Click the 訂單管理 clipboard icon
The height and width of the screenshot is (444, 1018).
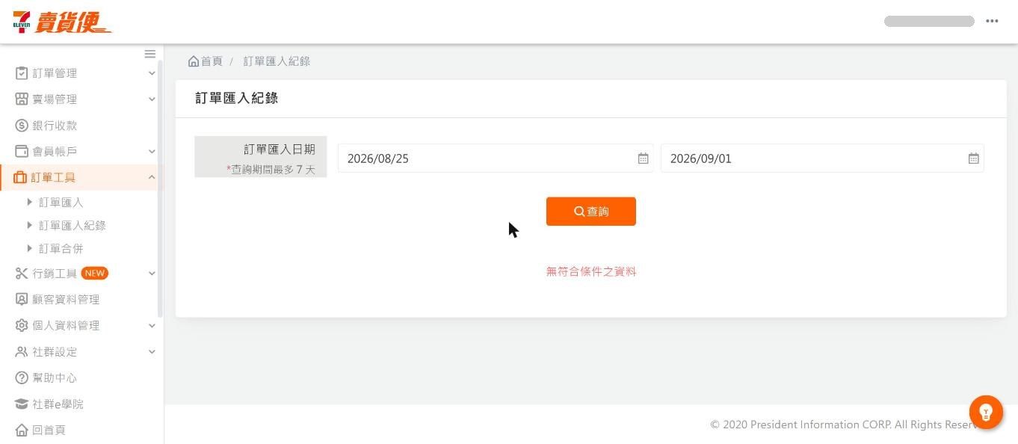(22, 73)
